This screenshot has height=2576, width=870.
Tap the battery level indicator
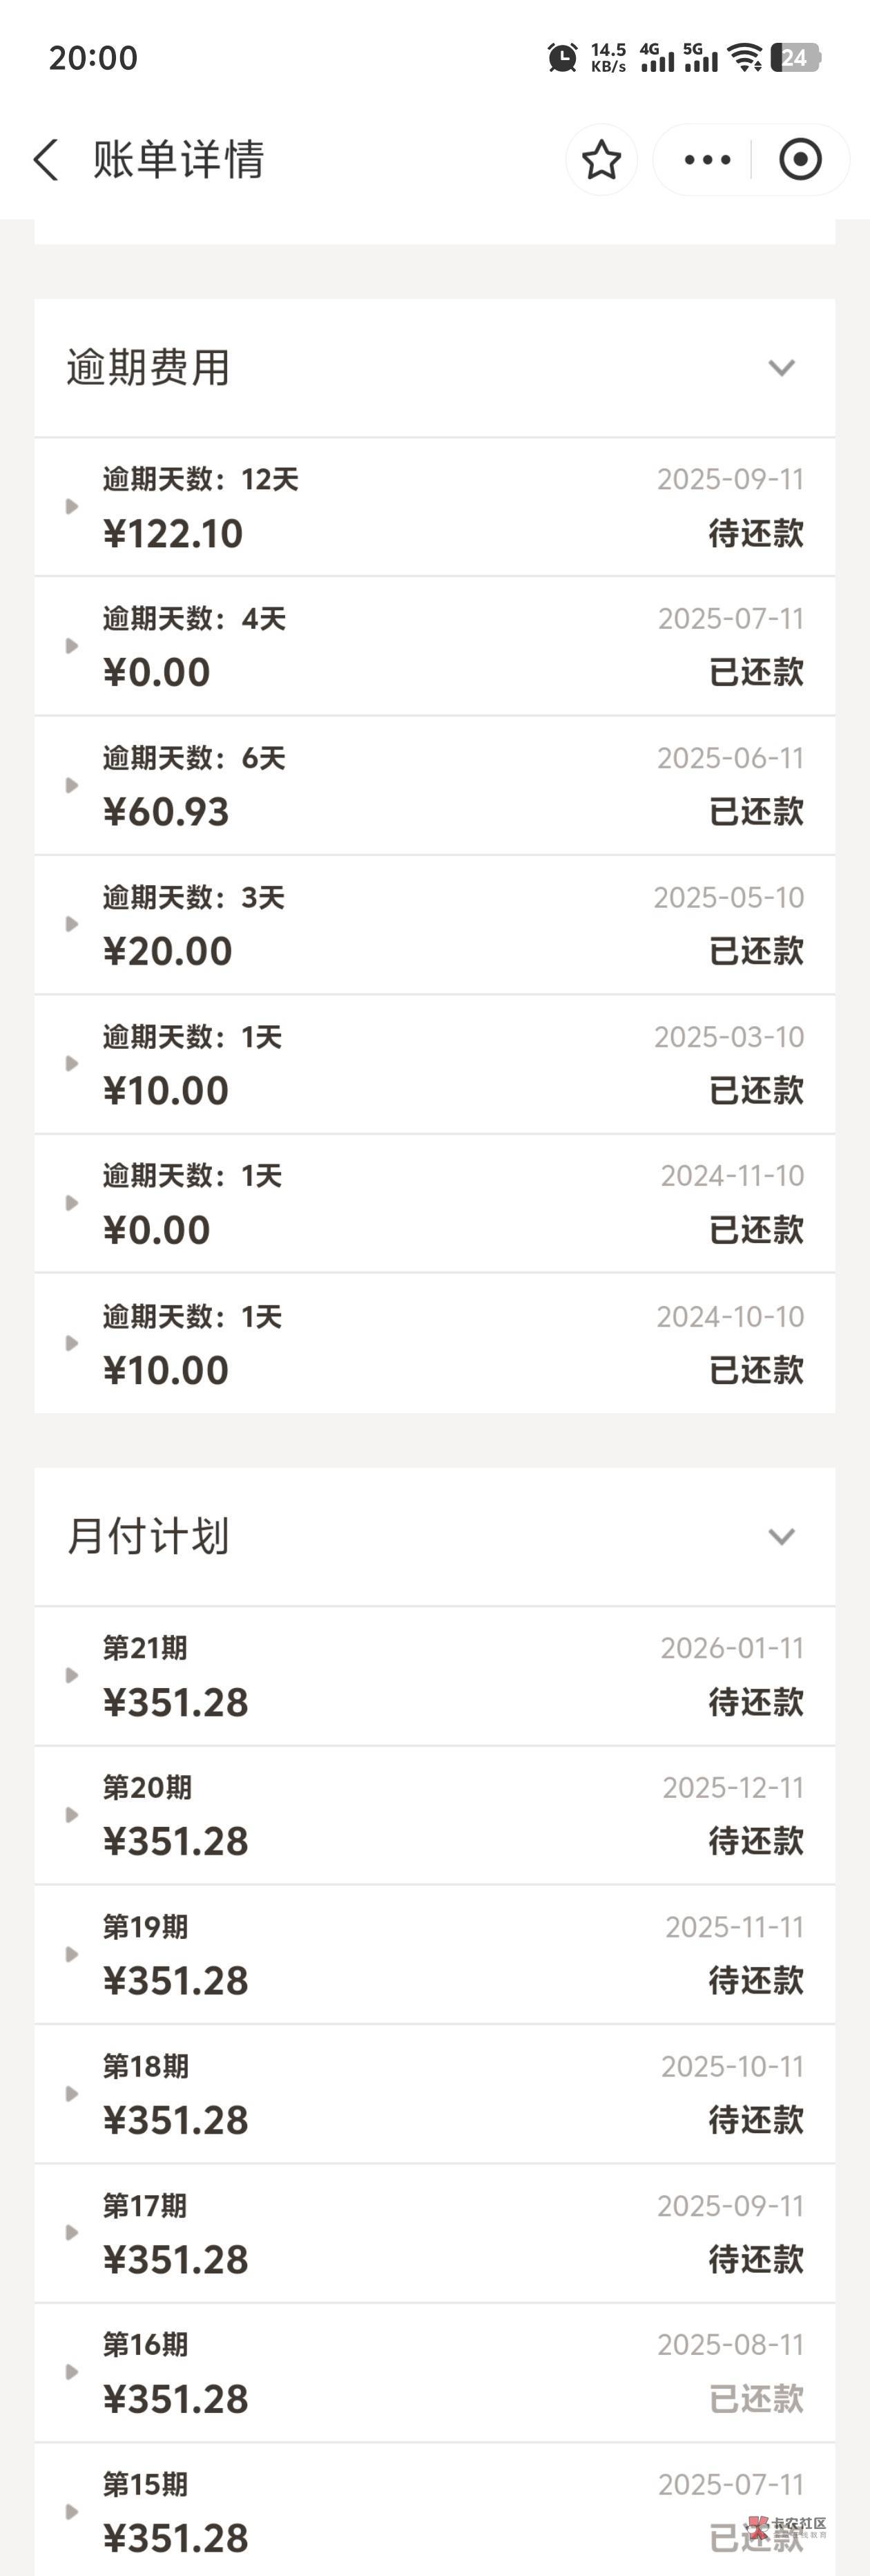click(796, 58)
